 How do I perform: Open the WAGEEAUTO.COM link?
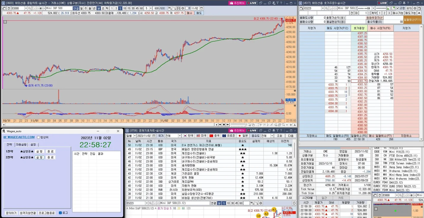point(19,137)
